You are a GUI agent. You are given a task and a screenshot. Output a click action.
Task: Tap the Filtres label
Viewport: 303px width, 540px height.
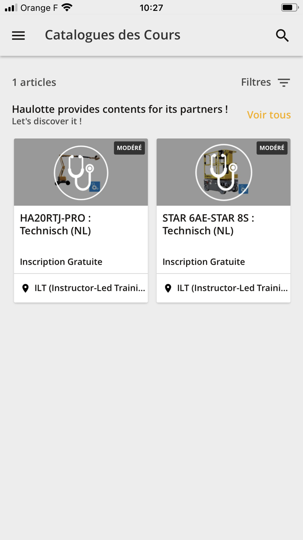(x=256, y=82)
